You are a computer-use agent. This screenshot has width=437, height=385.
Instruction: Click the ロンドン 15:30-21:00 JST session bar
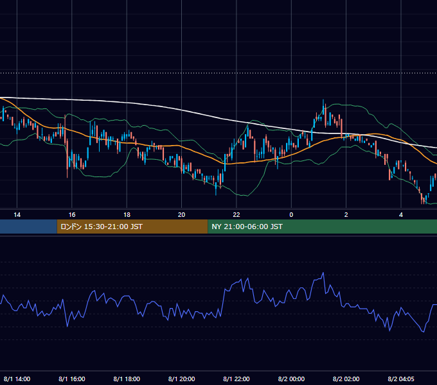click(x=132, y=227)
